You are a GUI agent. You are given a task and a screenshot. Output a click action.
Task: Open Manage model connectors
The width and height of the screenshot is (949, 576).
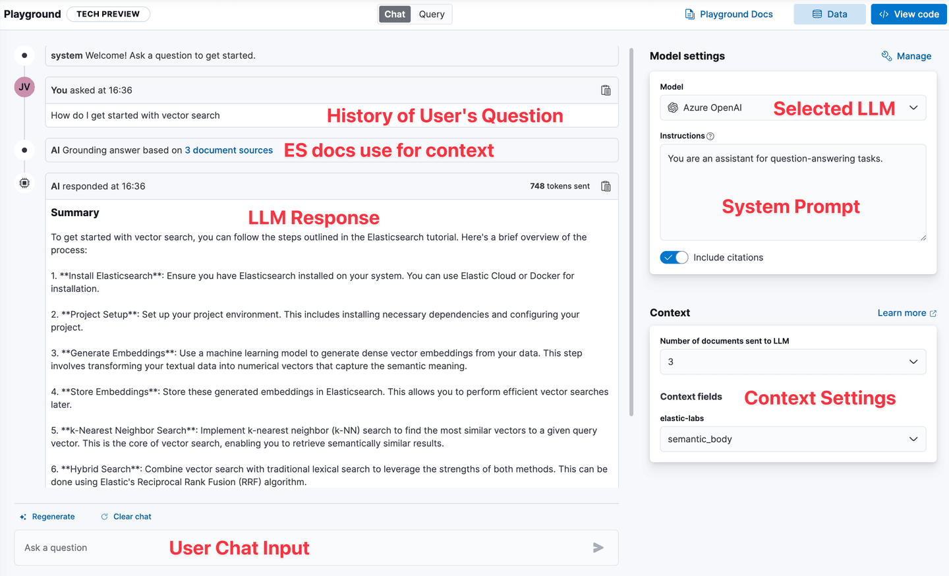pyautogui.click(x=907, y=56)
